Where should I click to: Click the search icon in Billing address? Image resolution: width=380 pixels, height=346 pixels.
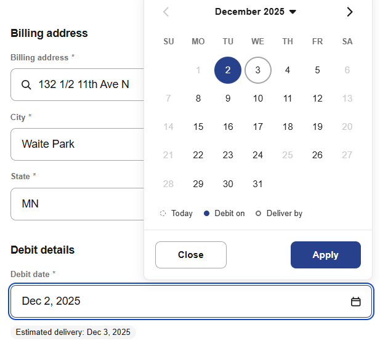pos(26,85)
